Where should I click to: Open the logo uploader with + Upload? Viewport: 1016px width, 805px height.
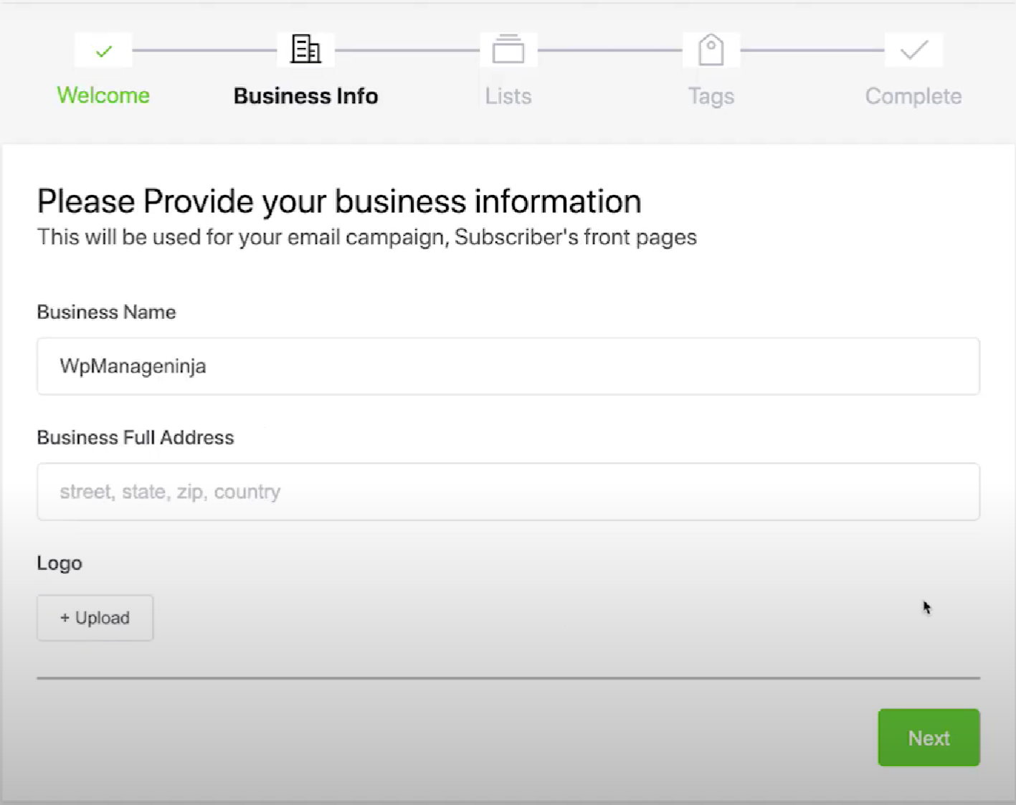[x=95, y=617]
